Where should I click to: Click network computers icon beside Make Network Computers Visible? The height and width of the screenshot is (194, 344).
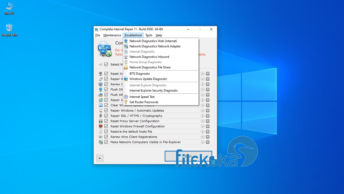101,142
